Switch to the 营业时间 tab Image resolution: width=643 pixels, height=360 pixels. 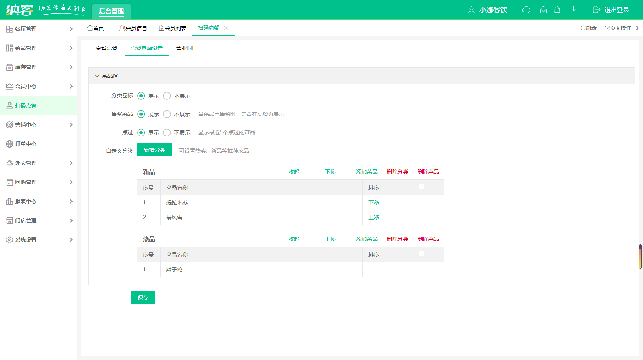186,48
